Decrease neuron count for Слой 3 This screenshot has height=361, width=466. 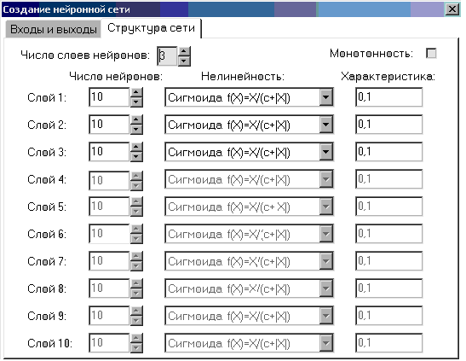click(x=136, y=156)
